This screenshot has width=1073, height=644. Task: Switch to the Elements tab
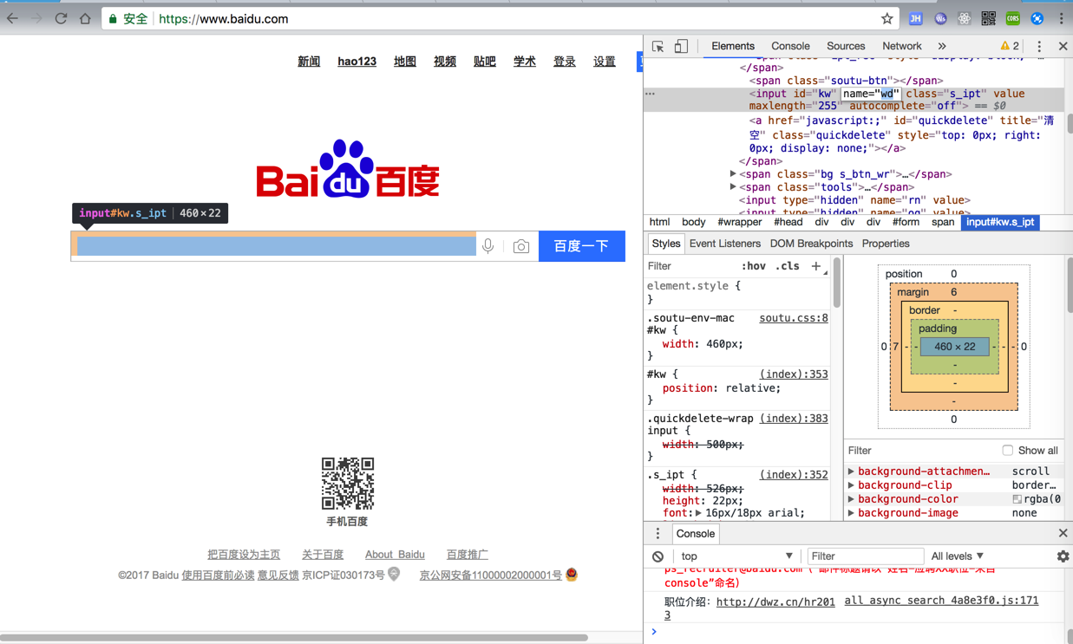tap(733, 46)
